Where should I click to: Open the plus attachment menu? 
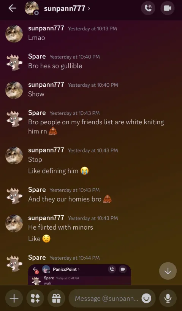tap(14, 298)
